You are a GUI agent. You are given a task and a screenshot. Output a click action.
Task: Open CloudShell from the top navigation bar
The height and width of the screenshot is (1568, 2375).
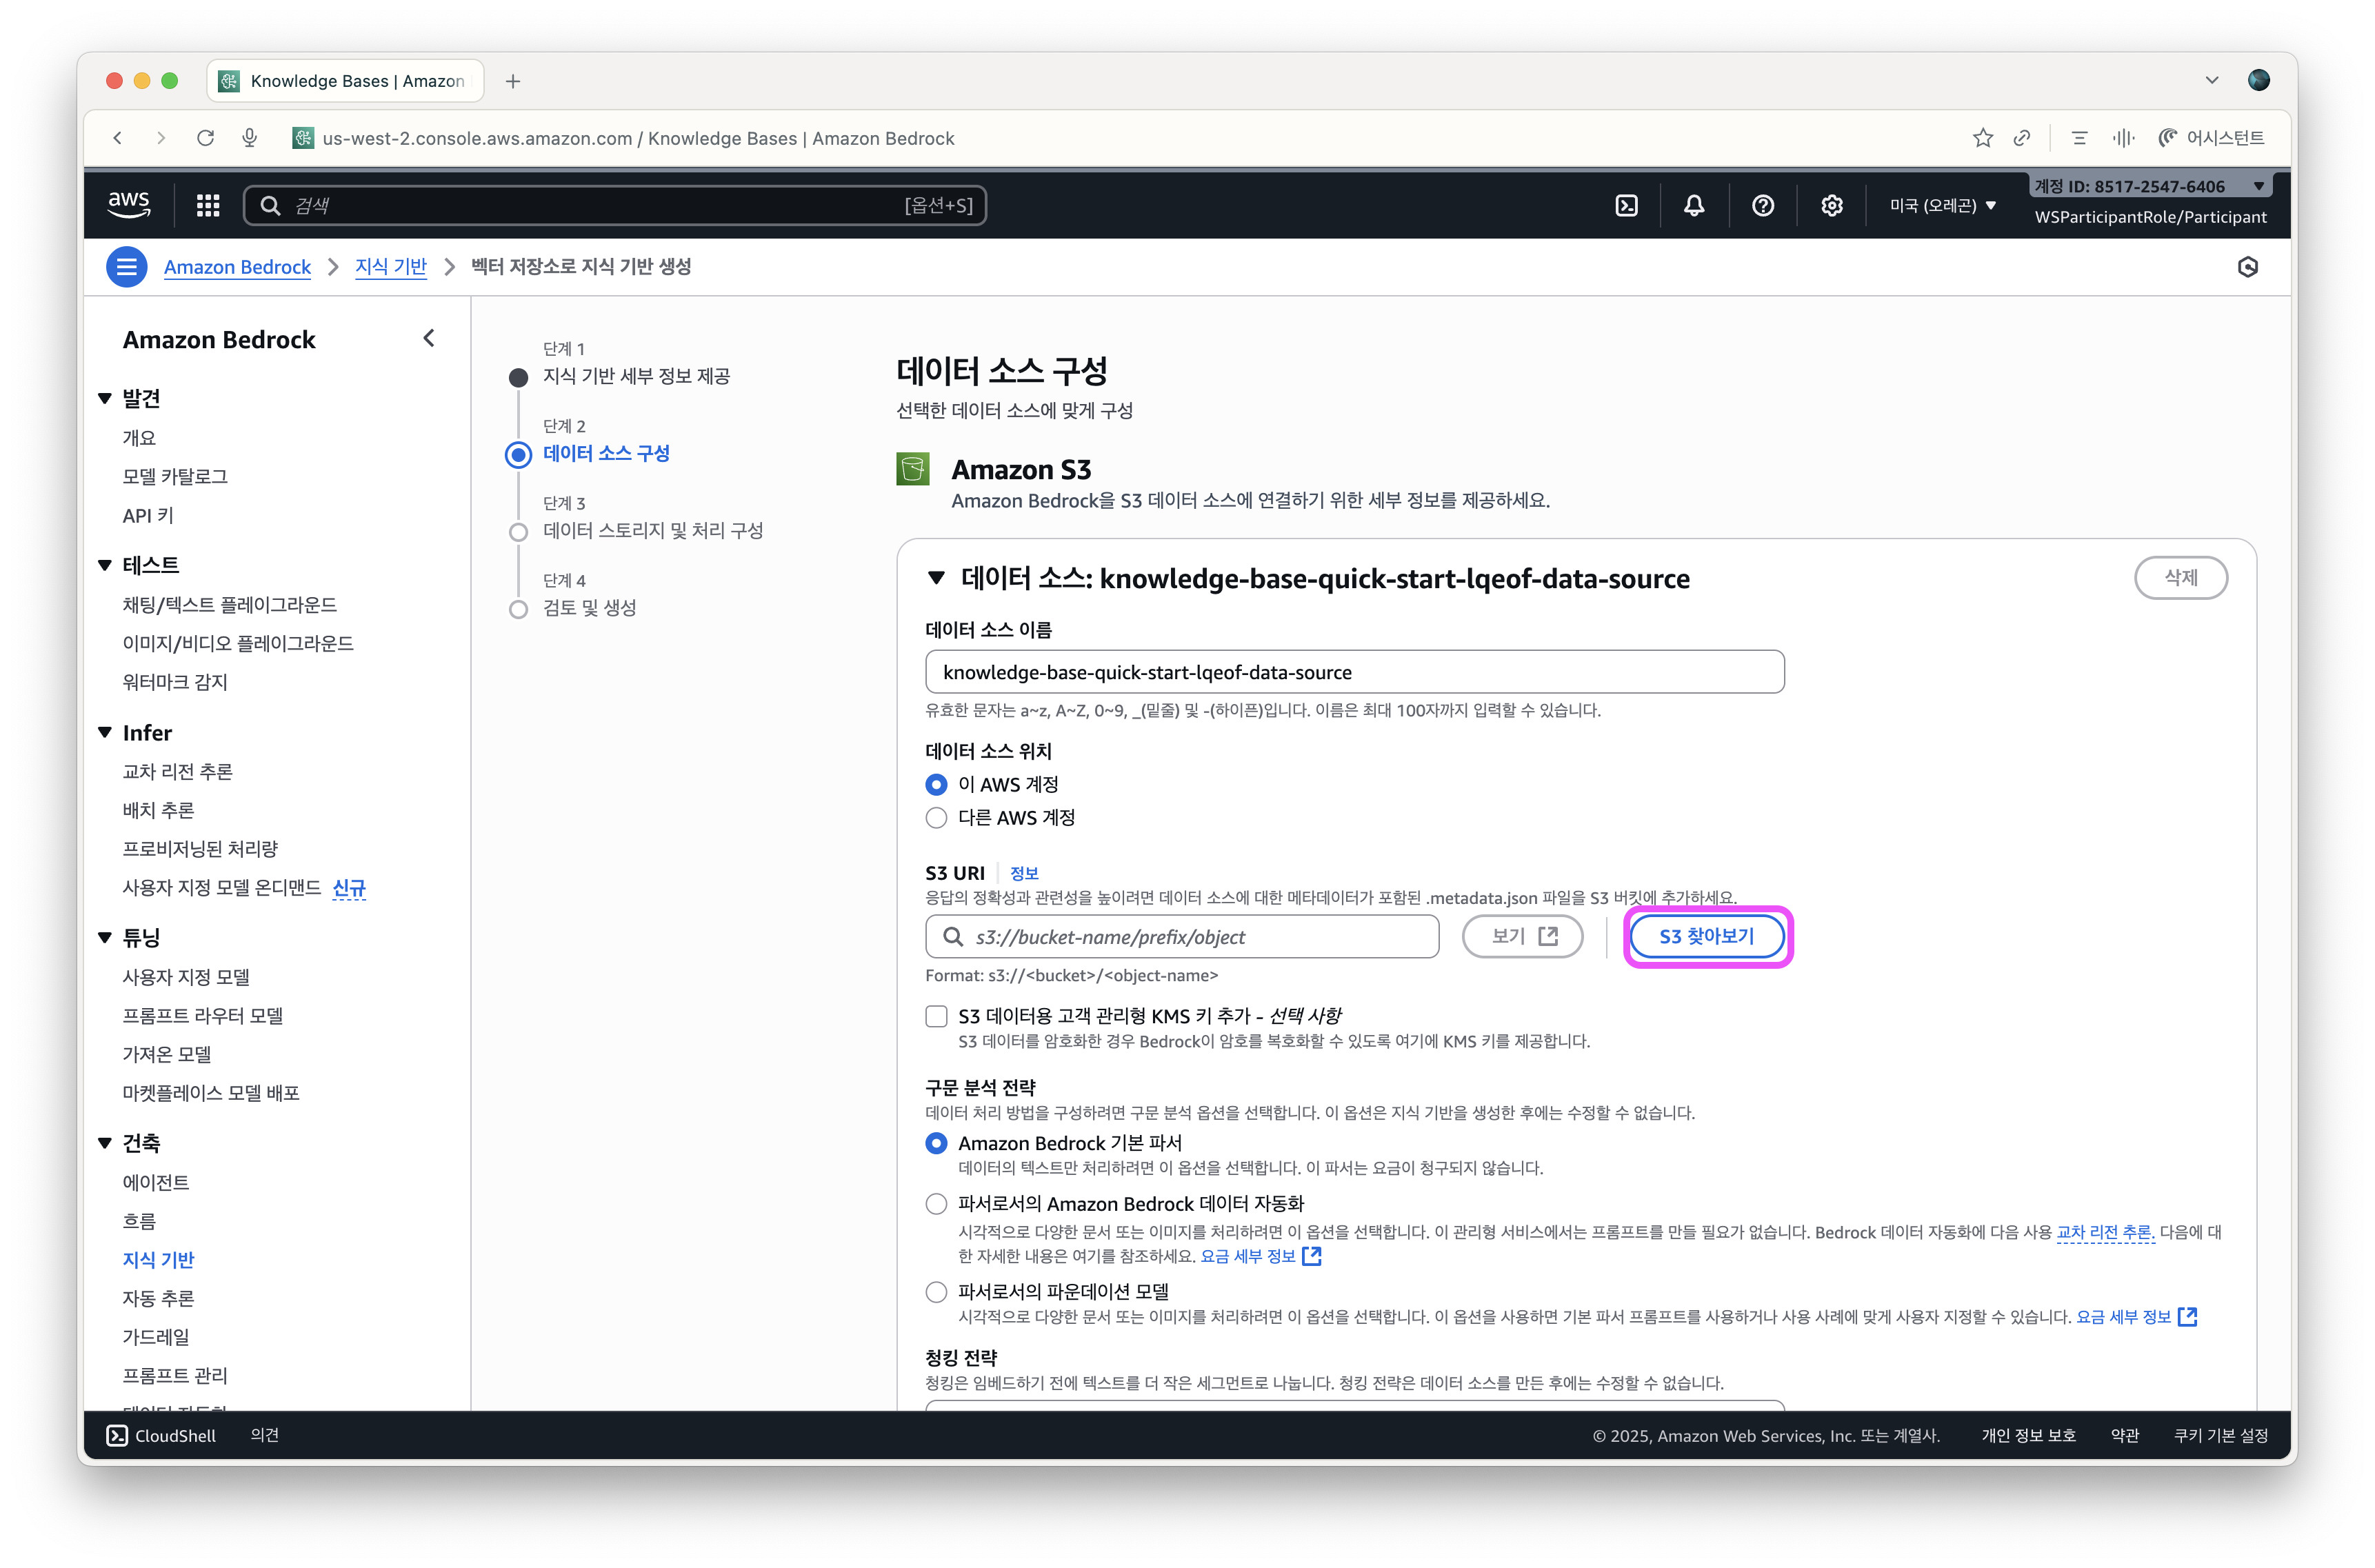pos(1626,205)
